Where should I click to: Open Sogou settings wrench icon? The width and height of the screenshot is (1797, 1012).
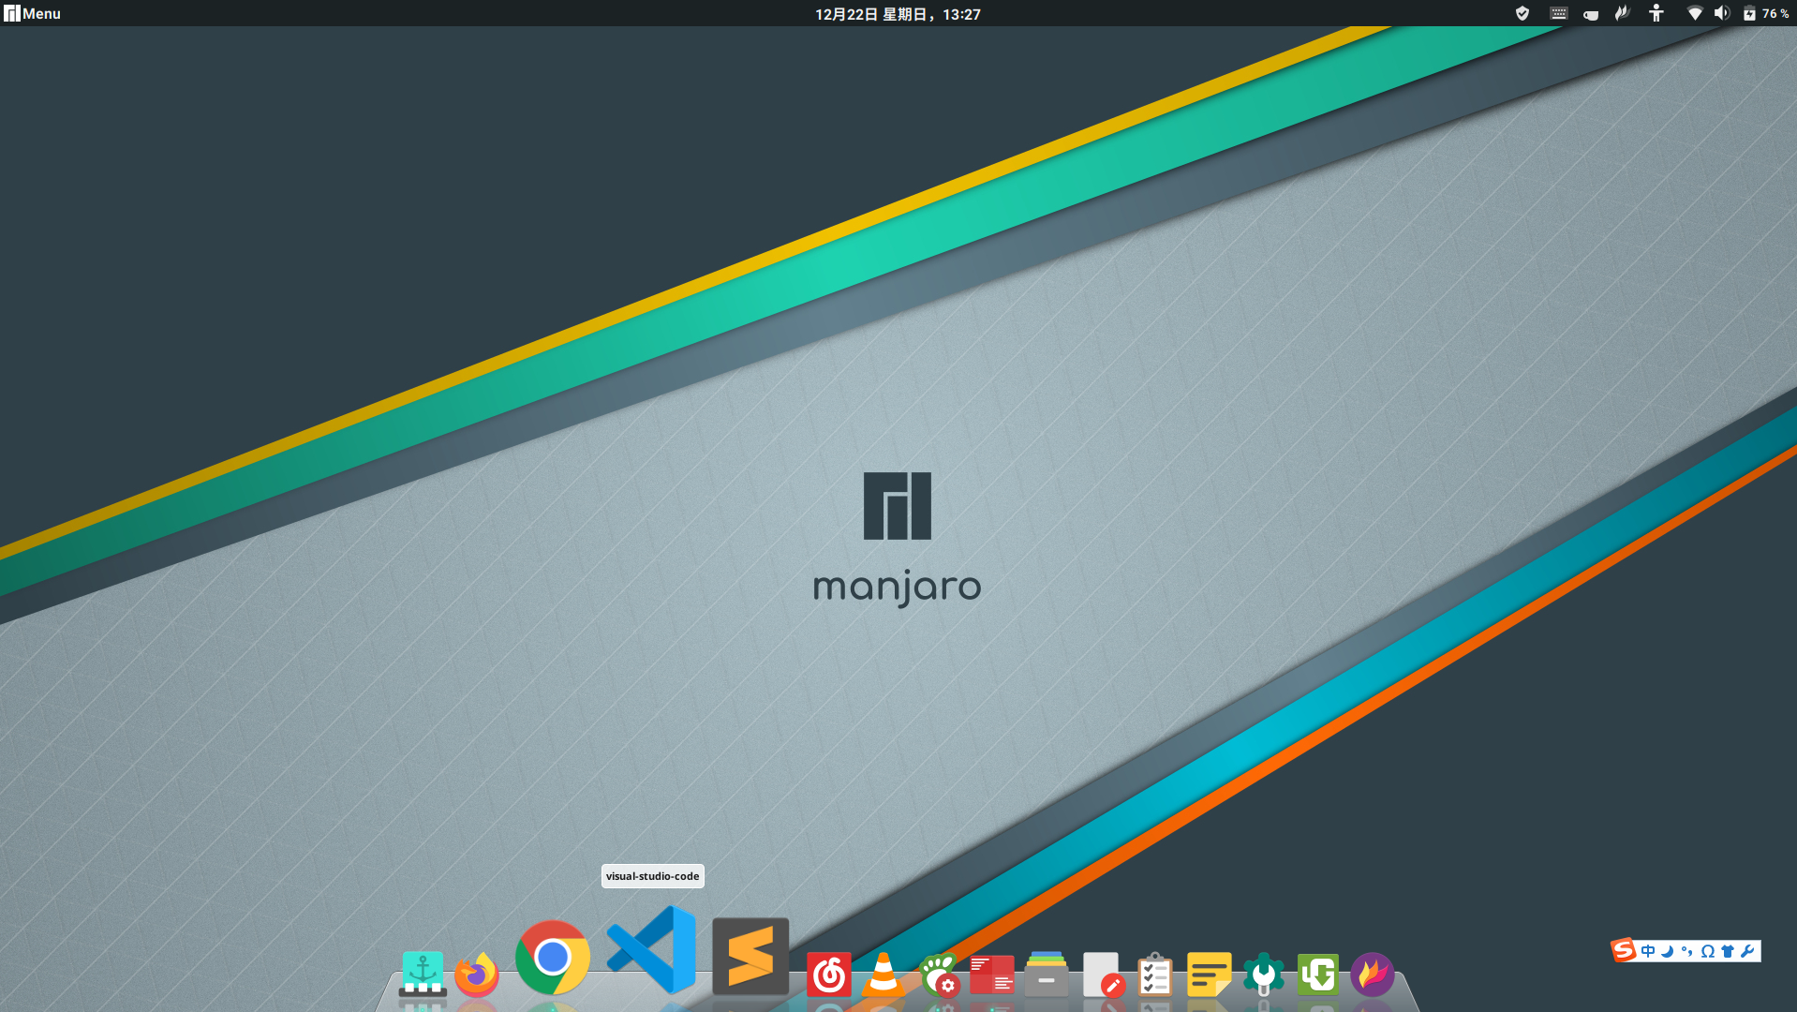point(1747,951)
